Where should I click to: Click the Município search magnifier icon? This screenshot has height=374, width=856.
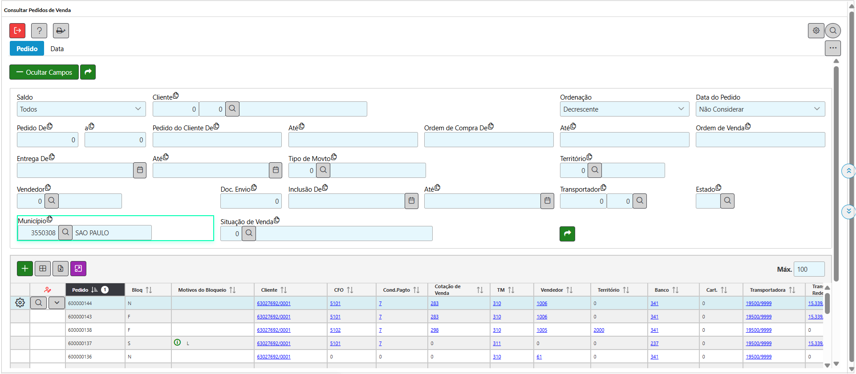(65, 232)
